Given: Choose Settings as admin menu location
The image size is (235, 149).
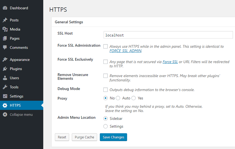Looking at the screenshot, I should pos(106,126).
